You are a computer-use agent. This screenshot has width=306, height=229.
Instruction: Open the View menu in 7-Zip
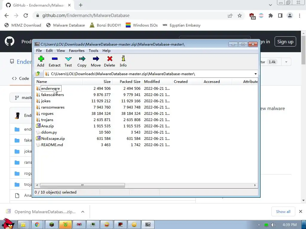point(61,51)
